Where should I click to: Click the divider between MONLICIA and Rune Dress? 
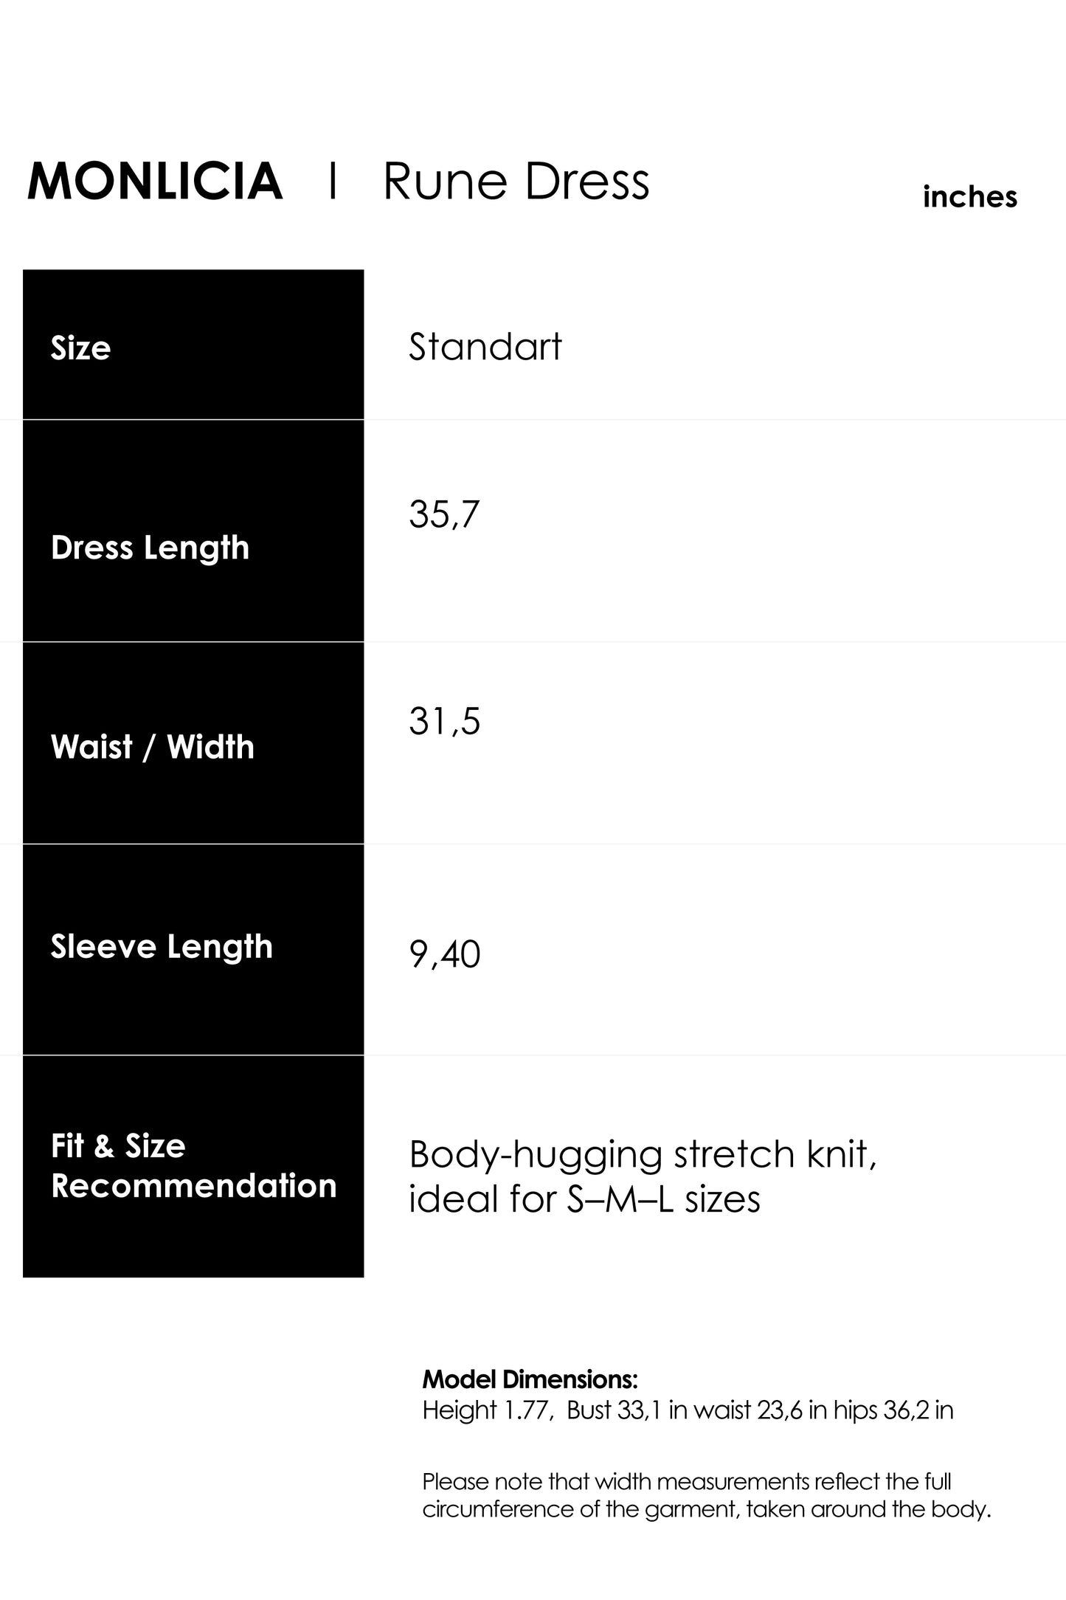333,182
